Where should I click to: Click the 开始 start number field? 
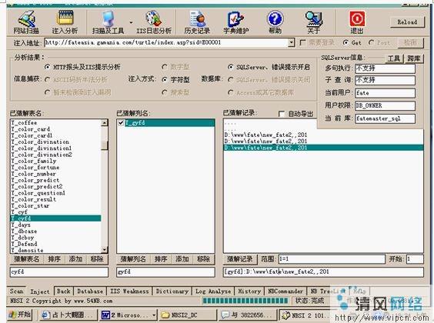(415, 259)
